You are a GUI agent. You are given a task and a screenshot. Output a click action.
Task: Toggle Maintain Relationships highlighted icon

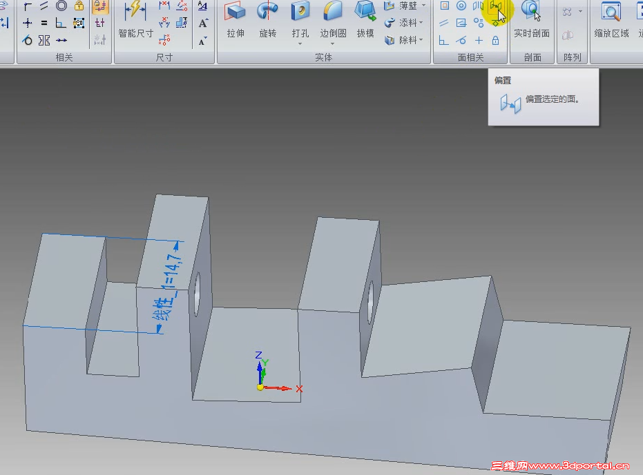click(x=100, y=6)
